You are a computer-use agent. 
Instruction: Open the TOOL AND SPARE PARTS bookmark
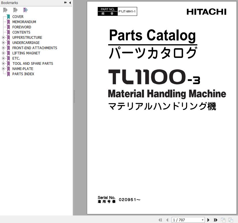(32, 64)
